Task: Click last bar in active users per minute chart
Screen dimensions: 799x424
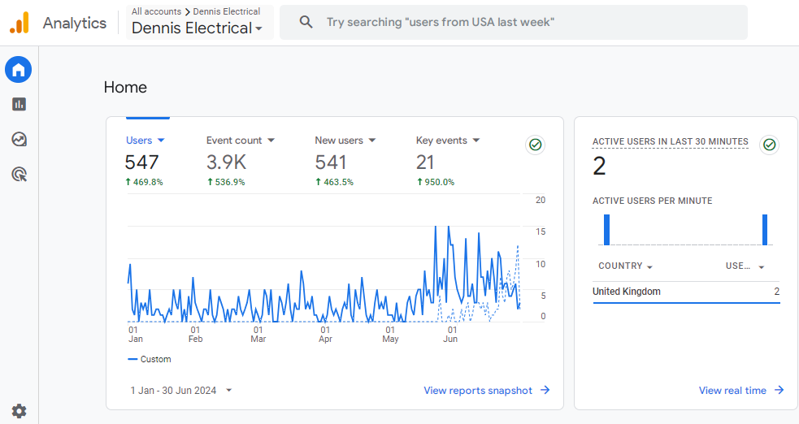Action: 764,230
